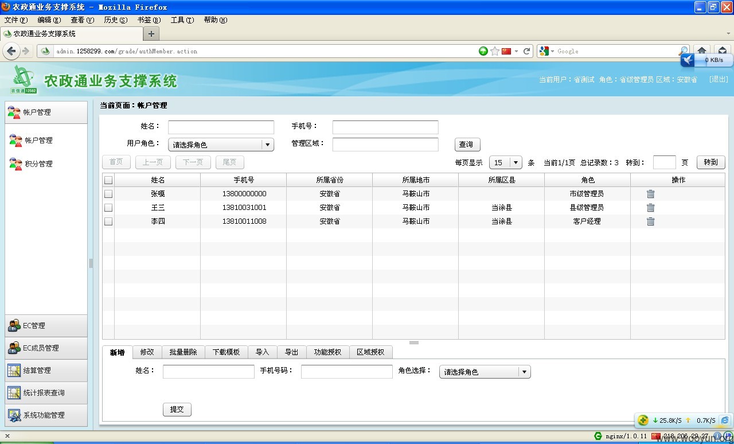Click the 角色 column header

588,180
